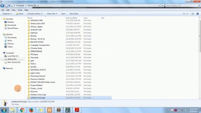
Task: Open Adobe Reader from the taskbar
Action: coord(77,110)
